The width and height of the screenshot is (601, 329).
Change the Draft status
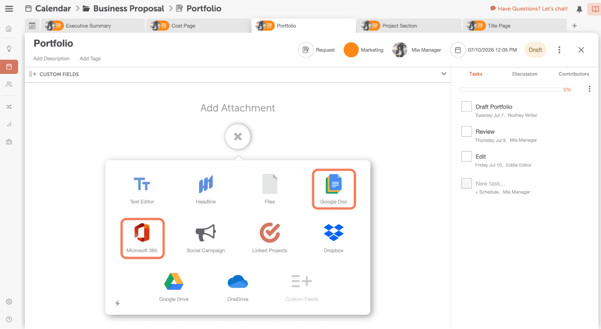tap(535, 50)
